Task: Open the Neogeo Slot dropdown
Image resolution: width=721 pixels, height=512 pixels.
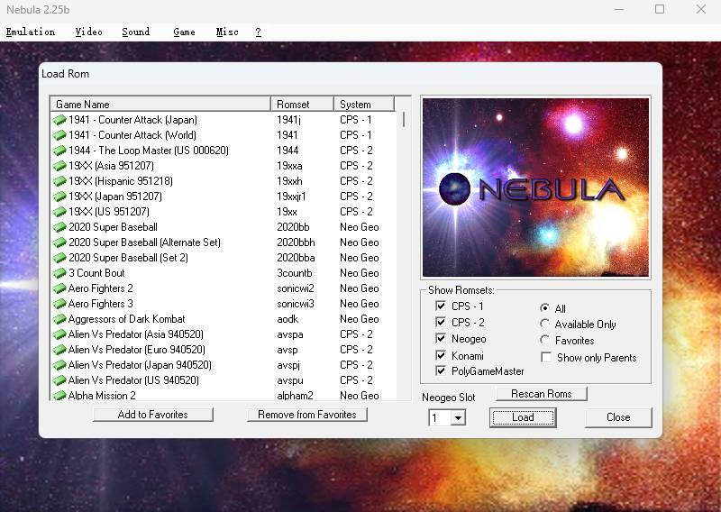Action: click(x=458, y=418)
